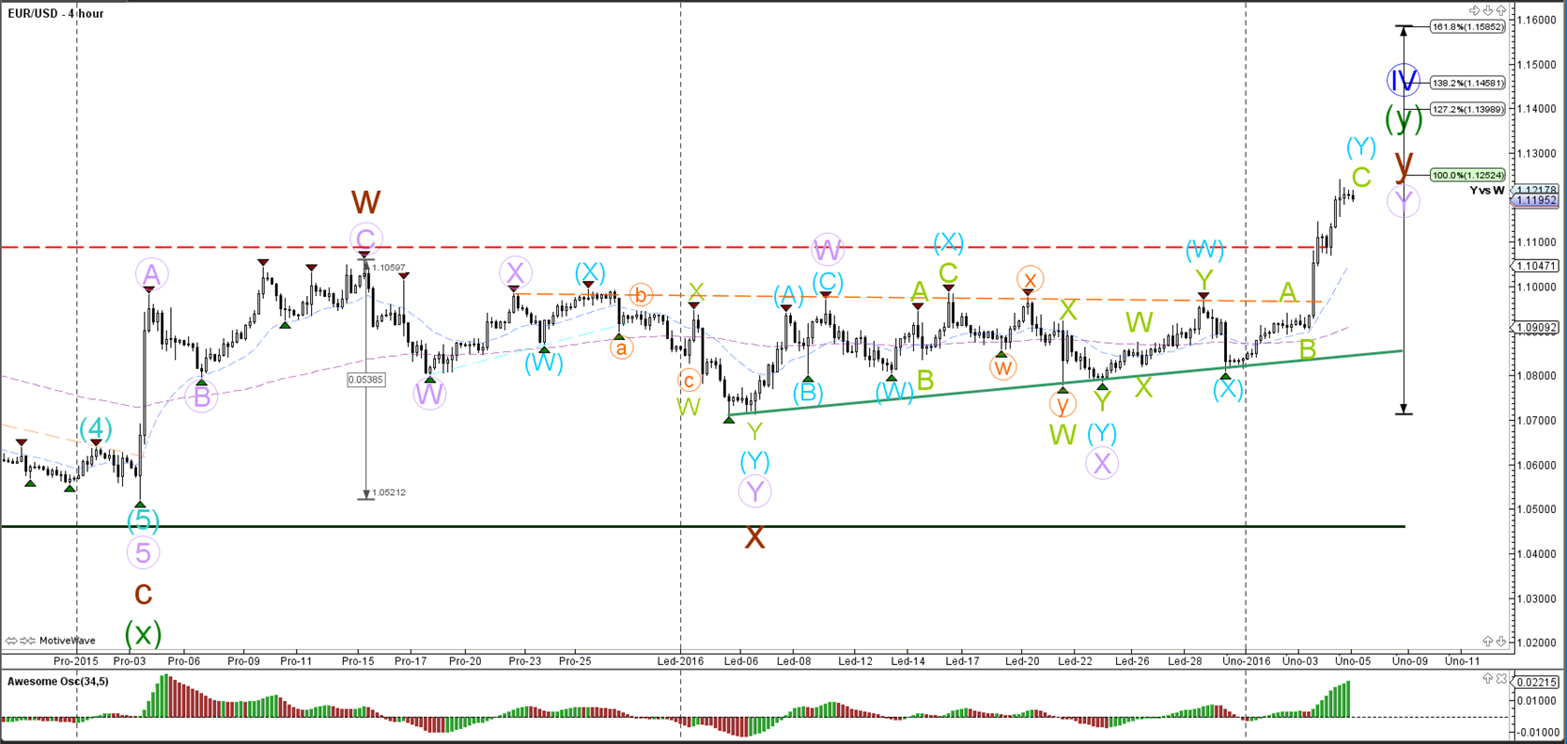This screenshot has width=1567, height=744.
Task: Click the double-headed expand arrow beside MotiveWave
Action: tap(11, 641)
